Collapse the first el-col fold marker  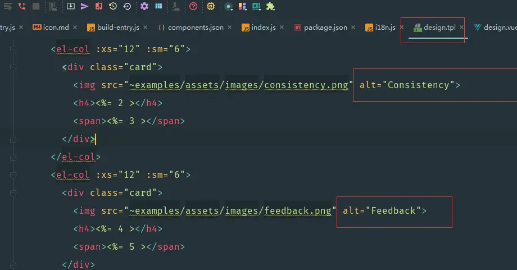[13, 49]
